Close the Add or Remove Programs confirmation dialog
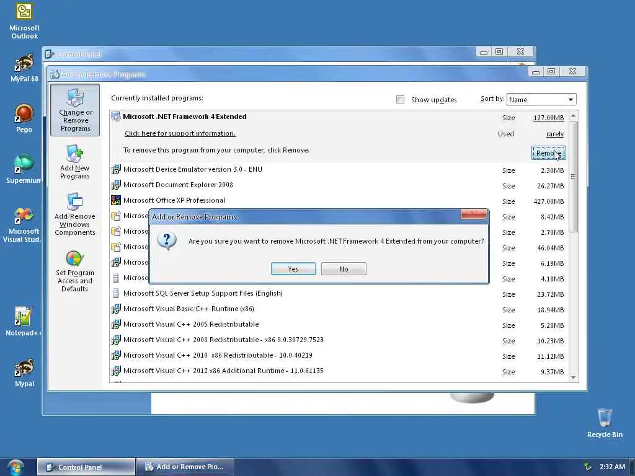Screen dimensions: 635x476 coord(474,213)
